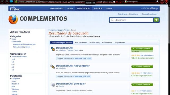This screenshot has width=170, height=95.
Task: Click author link 'Federico Parodi'
Action: pos(73,50)
